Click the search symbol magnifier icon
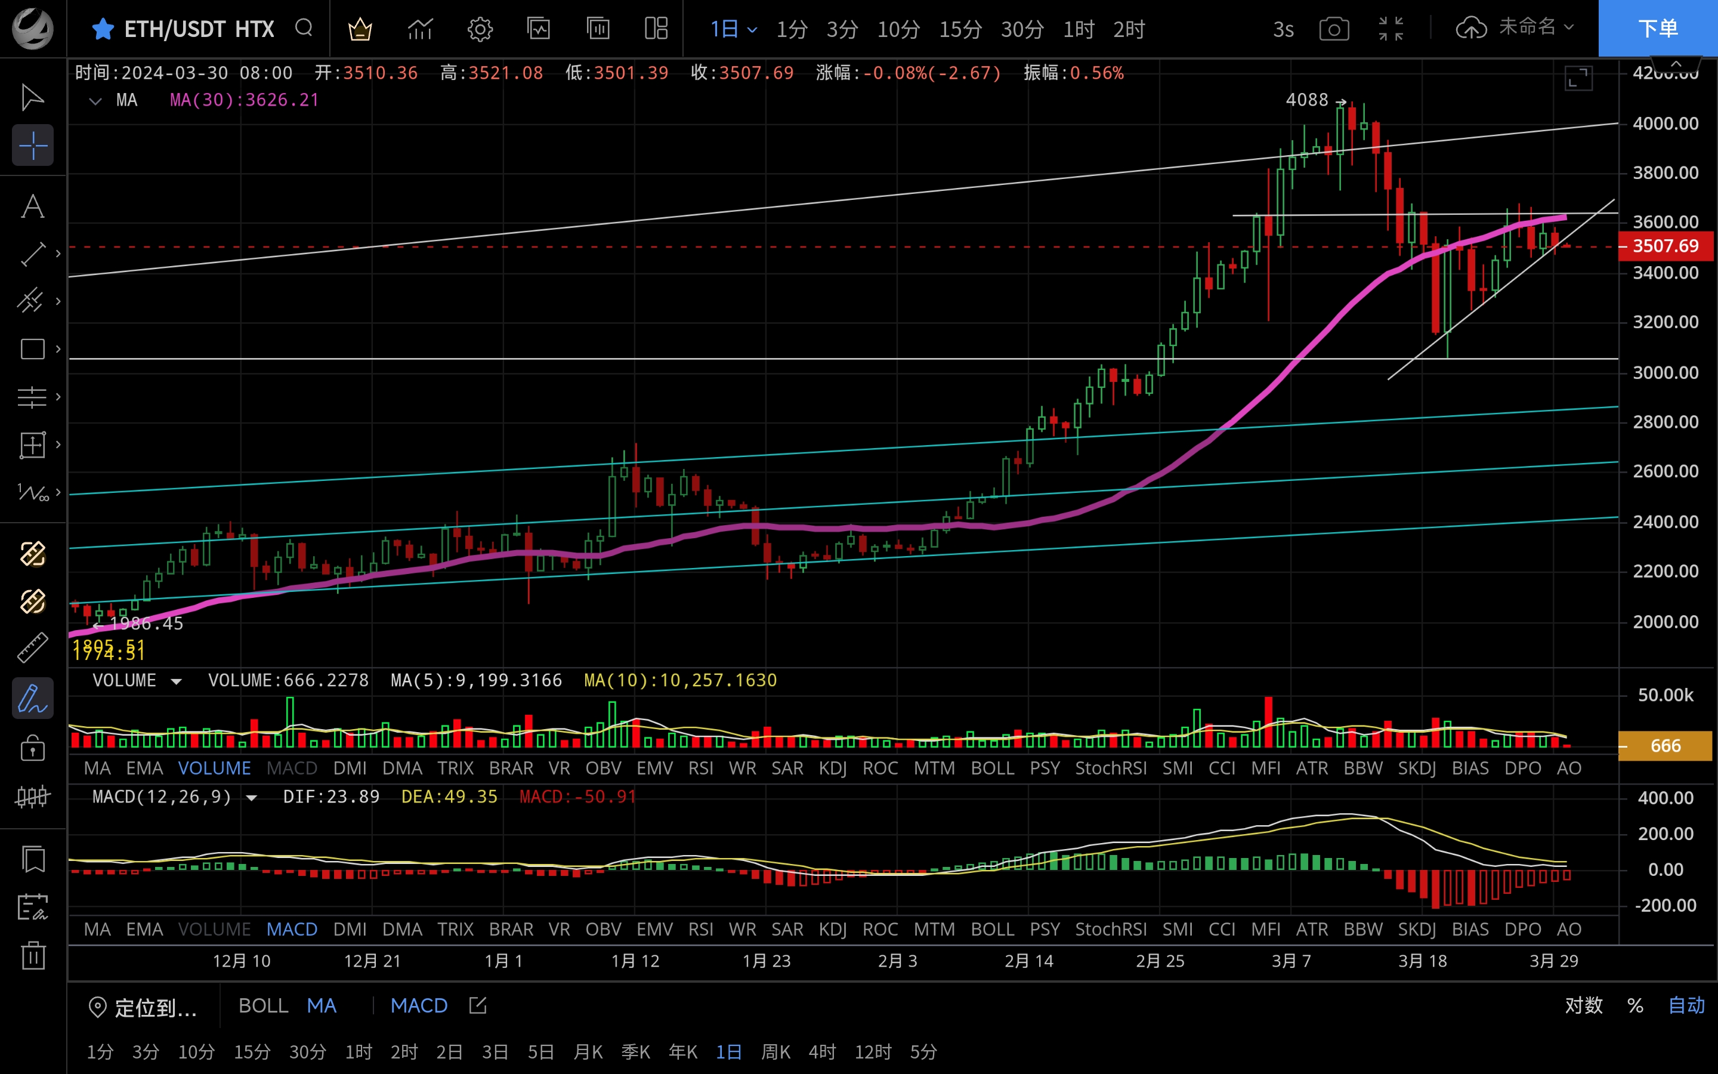The width and height of the screenshot is (1718, 1074). pyautogui.click(x=304, y=29)
